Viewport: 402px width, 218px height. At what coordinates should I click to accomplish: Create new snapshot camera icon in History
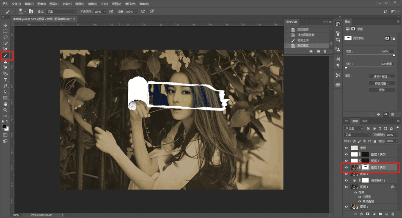pos(318,51)
